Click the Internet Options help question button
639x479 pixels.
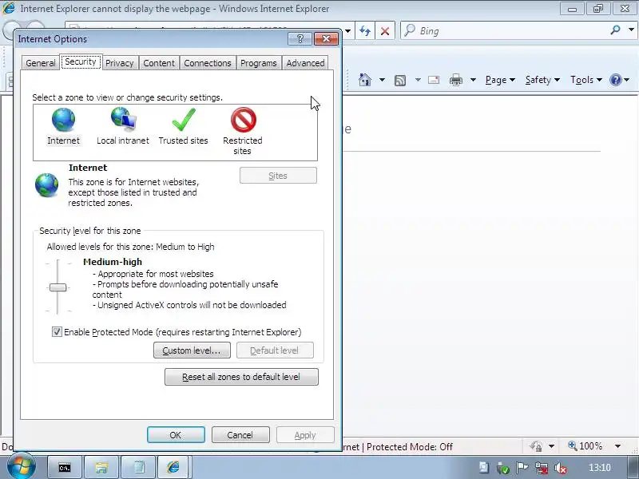[300, 38]
